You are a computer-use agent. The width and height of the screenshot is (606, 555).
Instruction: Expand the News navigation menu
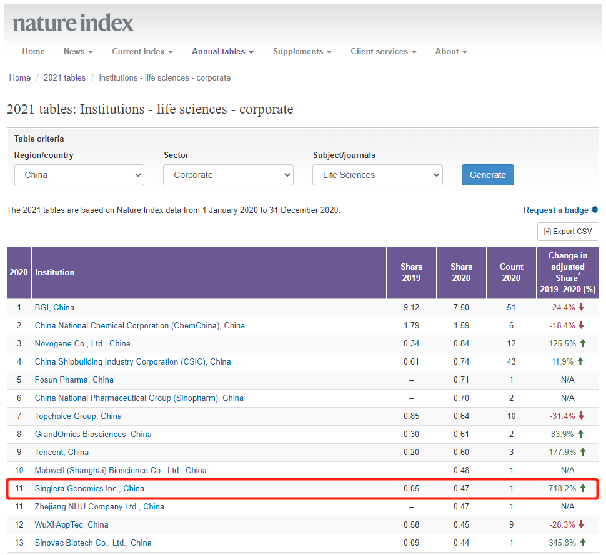click(78, 52)
